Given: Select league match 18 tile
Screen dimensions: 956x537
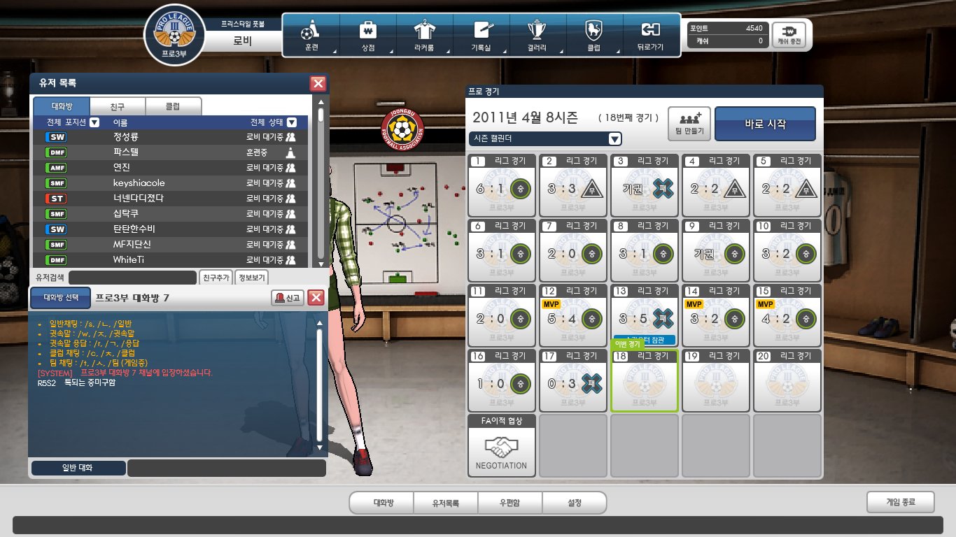Looking at the screenshot, I should click(644, 380).
